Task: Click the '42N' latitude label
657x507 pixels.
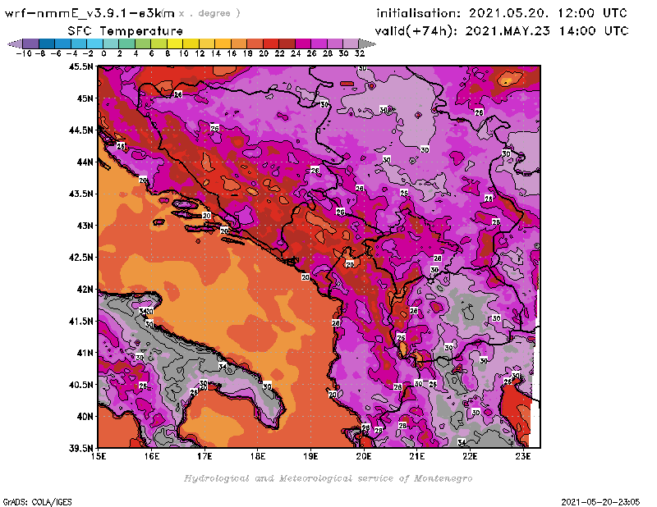Action: [85, 290]
